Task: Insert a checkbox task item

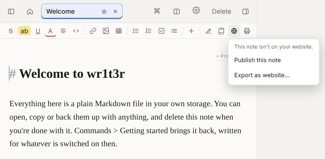Action: (x=161, y=31)
